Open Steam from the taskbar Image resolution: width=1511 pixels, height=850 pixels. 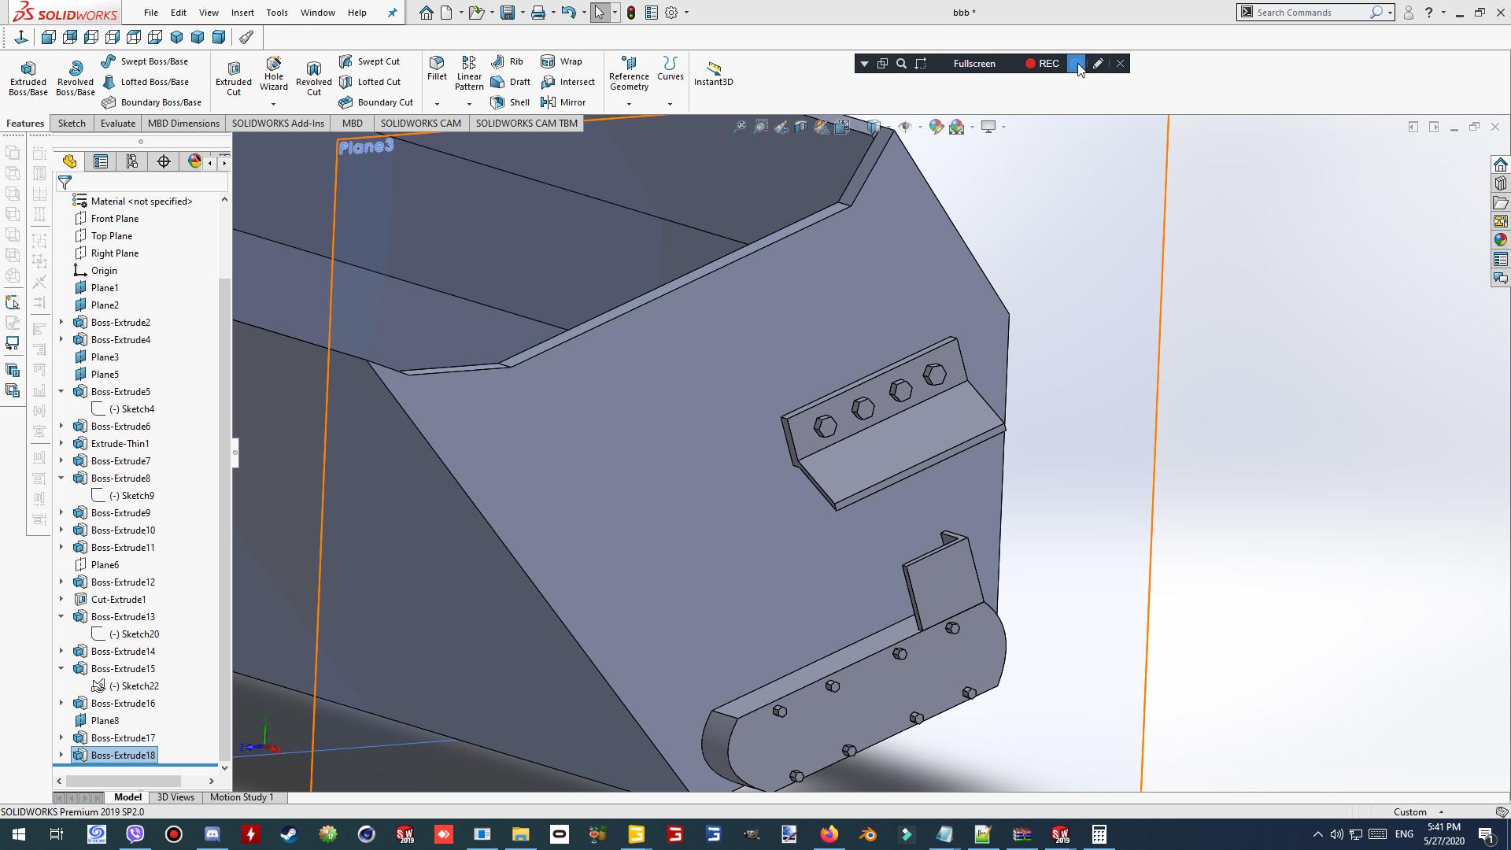[x=289, y=834]
